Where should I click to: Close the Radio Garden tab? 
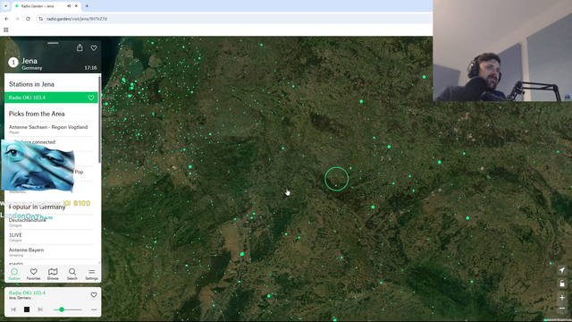point(76,6)
